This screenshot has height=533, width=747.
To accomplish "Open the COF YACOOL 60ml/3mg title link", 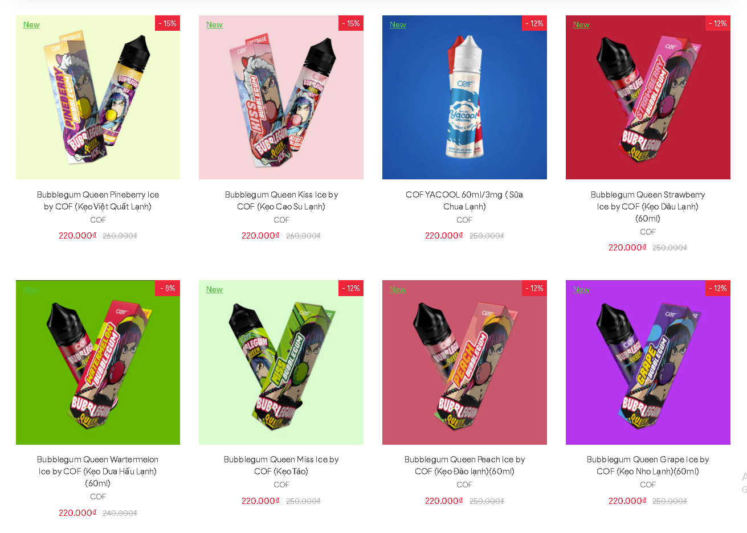I will (x=464, y=200).
